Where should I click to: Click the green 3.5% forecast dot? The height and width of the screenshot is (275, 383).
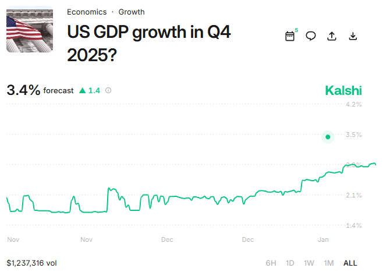coord(328,137)
